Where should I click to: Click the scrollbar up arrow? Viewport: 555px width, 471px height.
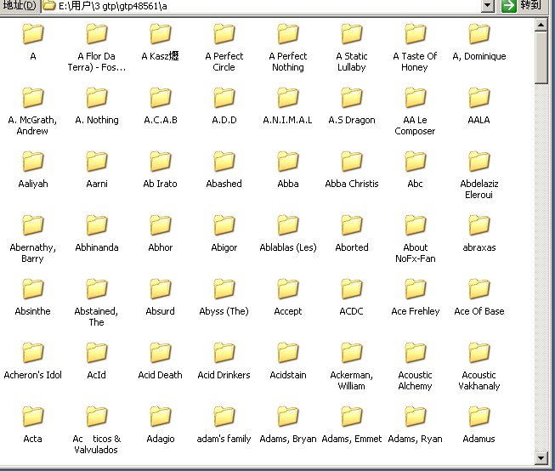click(x=541, y=25)
